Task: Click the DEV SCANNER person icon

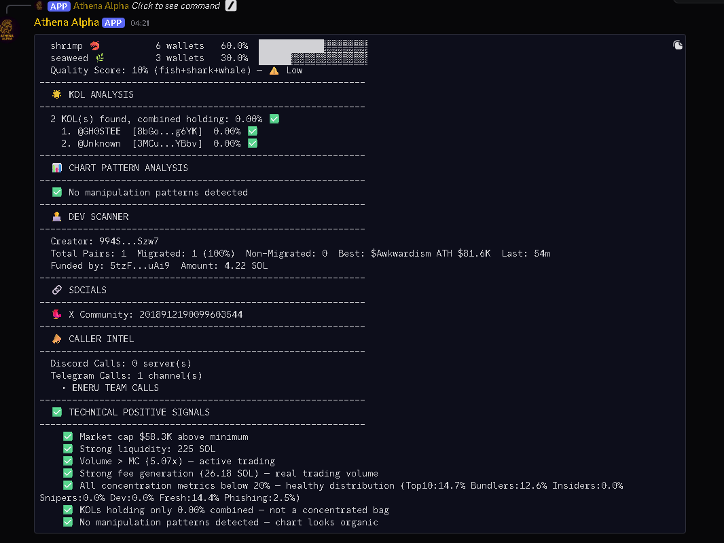Action: pyautogui.click(x=57, y=217)
